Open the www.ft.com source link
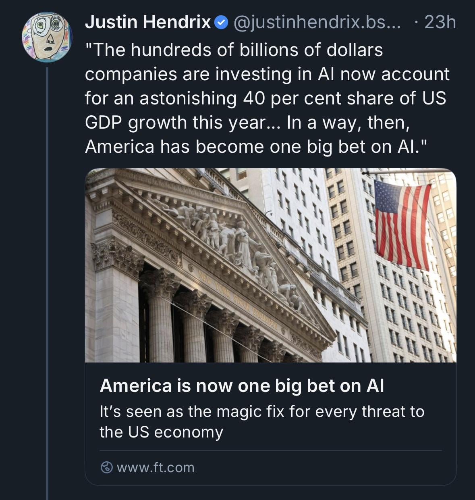The image size is (475, 500). tap(156, 467)
